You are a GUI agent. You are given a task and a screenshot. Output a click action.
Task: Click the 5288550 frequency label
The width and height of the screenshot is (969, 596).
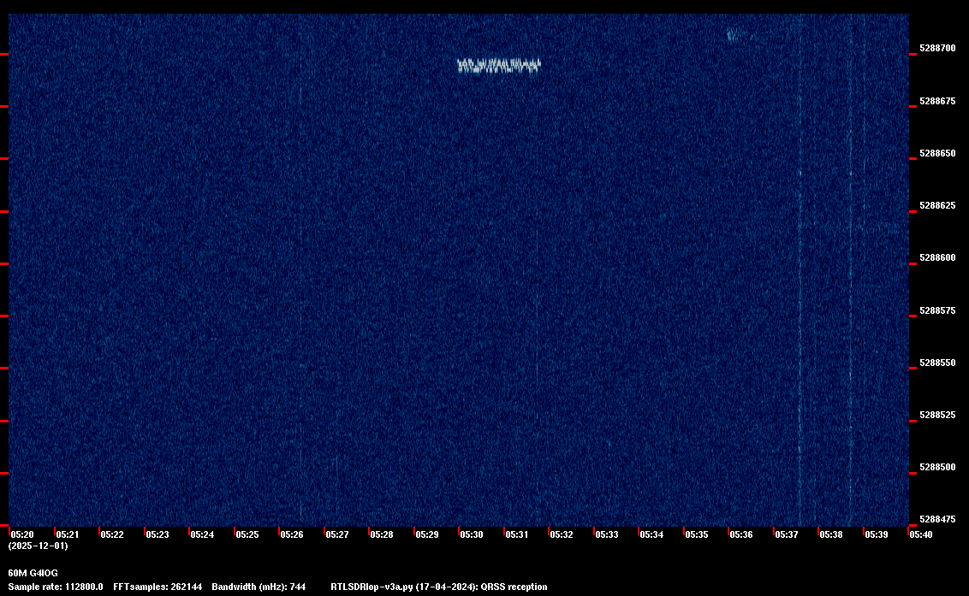(x=937, y=363)
